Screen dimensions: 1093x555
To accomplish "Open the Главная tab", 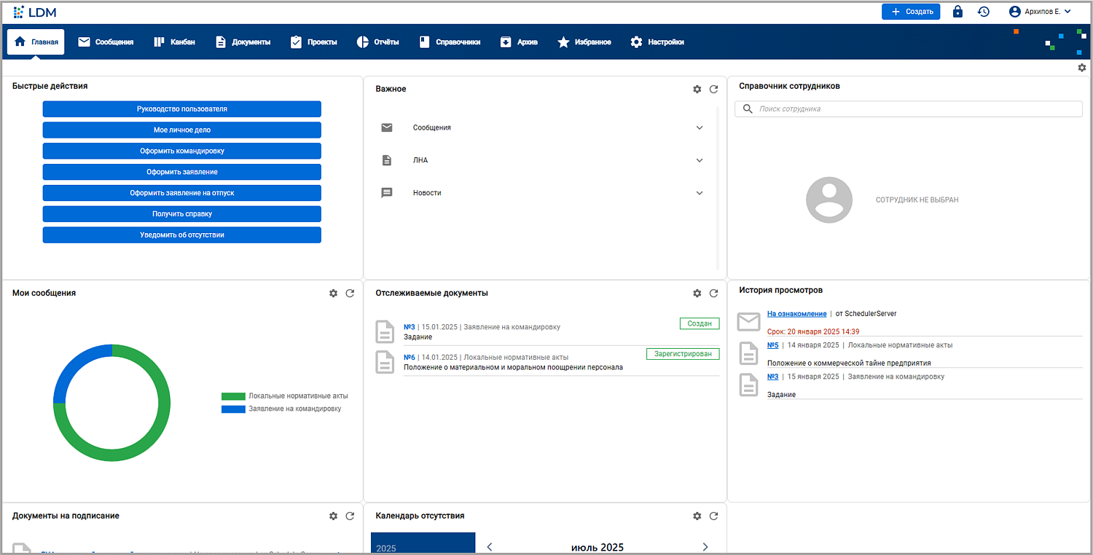I will tap(36, 42).
